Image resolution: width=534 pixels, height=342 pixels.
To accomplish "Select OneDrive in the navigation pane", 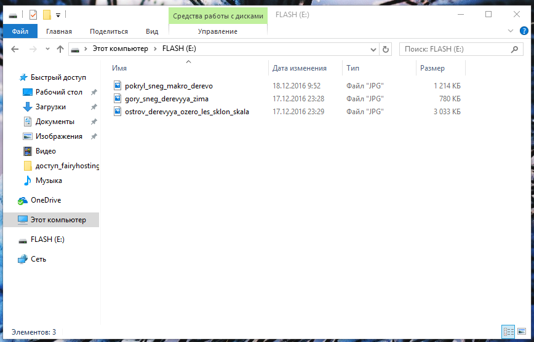I will pyautogui.click(x=46, y=200).
